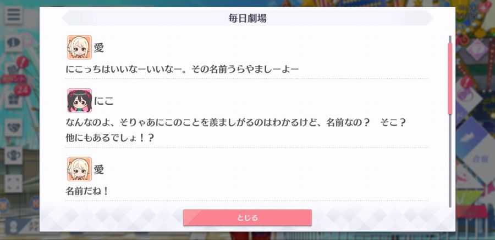Click Ai's avatar in last message
The image size is (495, 240).
pos(80,169)
